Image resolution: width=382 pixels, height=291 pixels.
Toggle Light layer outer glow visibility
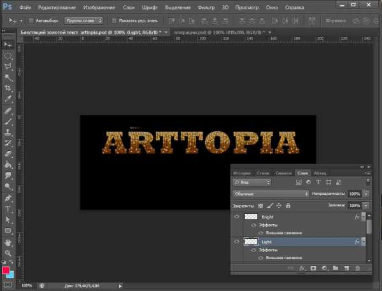point(260,258)
